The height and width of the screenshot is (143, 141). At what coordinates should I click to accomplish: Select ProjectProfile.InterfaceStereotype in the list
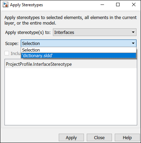click(71, 64)
